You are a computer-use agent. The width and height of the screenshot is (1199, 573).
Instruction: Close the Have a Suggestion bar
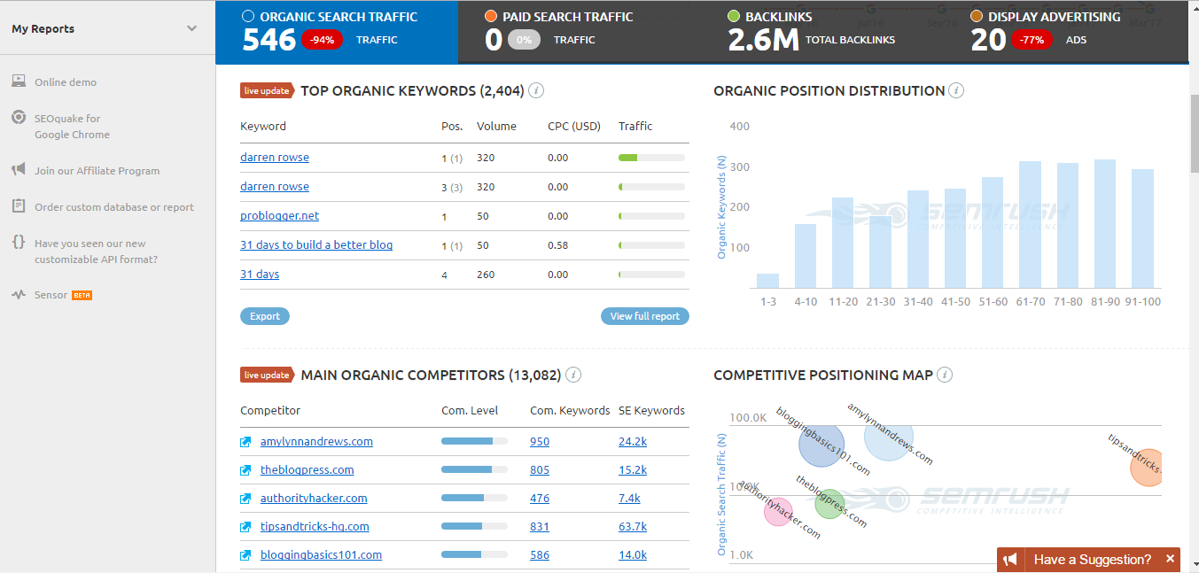(x=1170, y=559)
